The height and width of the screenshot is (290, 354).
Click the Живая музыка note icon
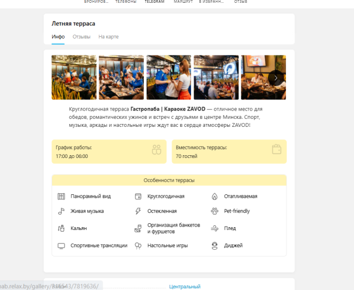[61, 211]
